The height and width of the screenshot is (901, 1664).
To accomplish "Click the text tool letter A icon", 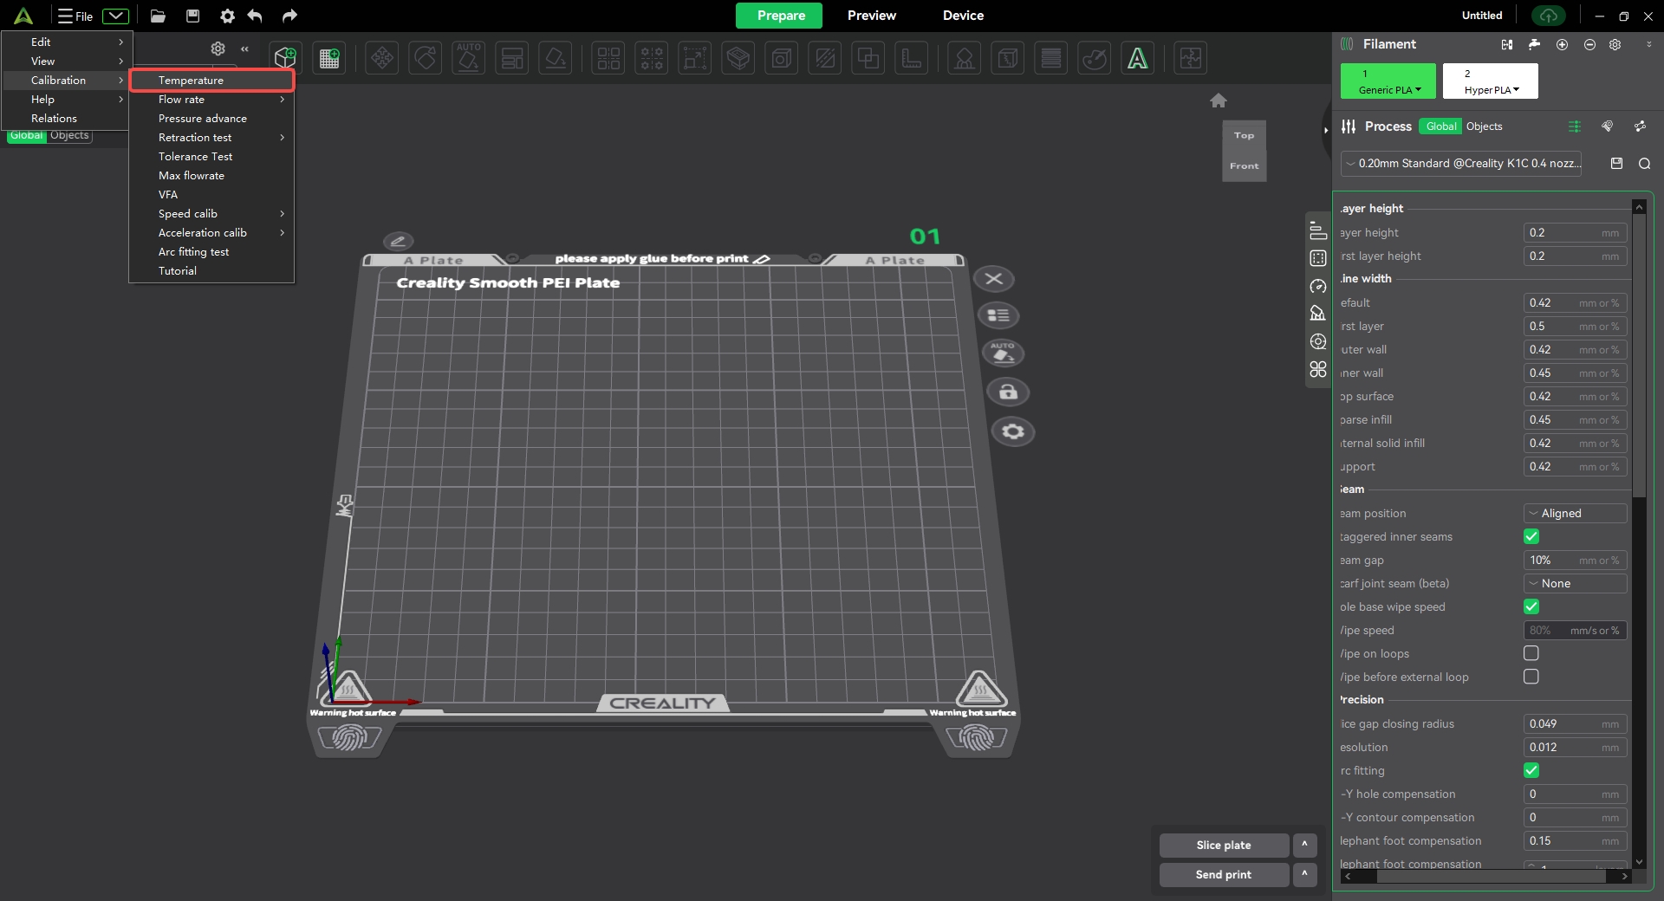I will pos(1137,58).
